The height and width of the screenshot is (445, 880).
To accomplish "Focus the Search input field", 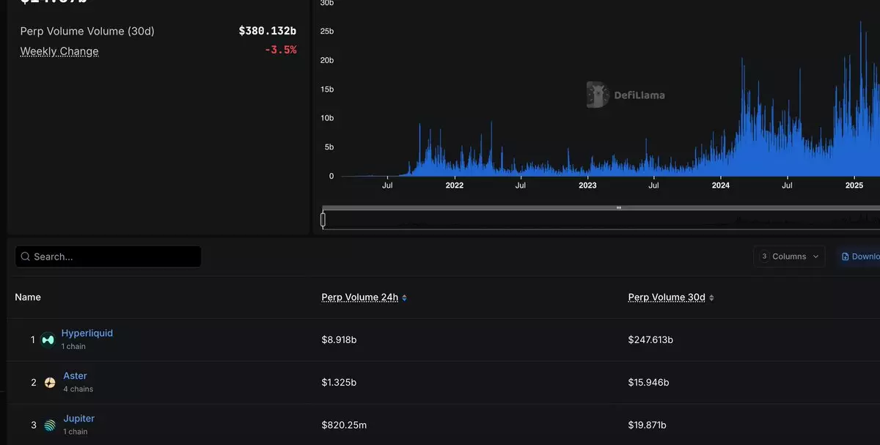I will (108, 257).
